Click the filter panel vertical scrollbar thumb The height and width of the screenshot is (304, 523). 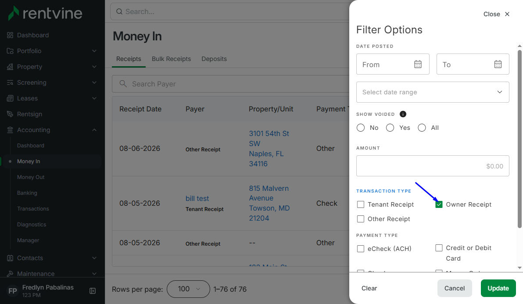click(x=519, y=139)
